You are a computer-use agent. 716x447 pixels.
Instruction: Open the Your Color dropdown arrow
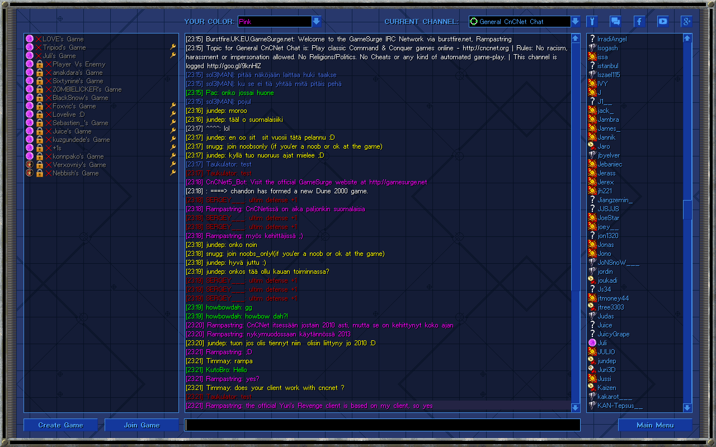pyautogui.click(x=317, y=22)
